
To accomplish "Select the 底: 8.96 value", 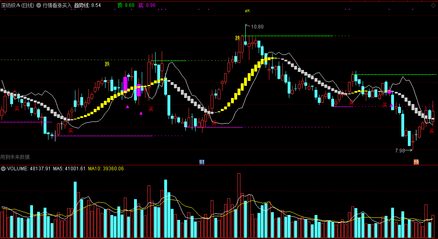I will tap(147, 5).
